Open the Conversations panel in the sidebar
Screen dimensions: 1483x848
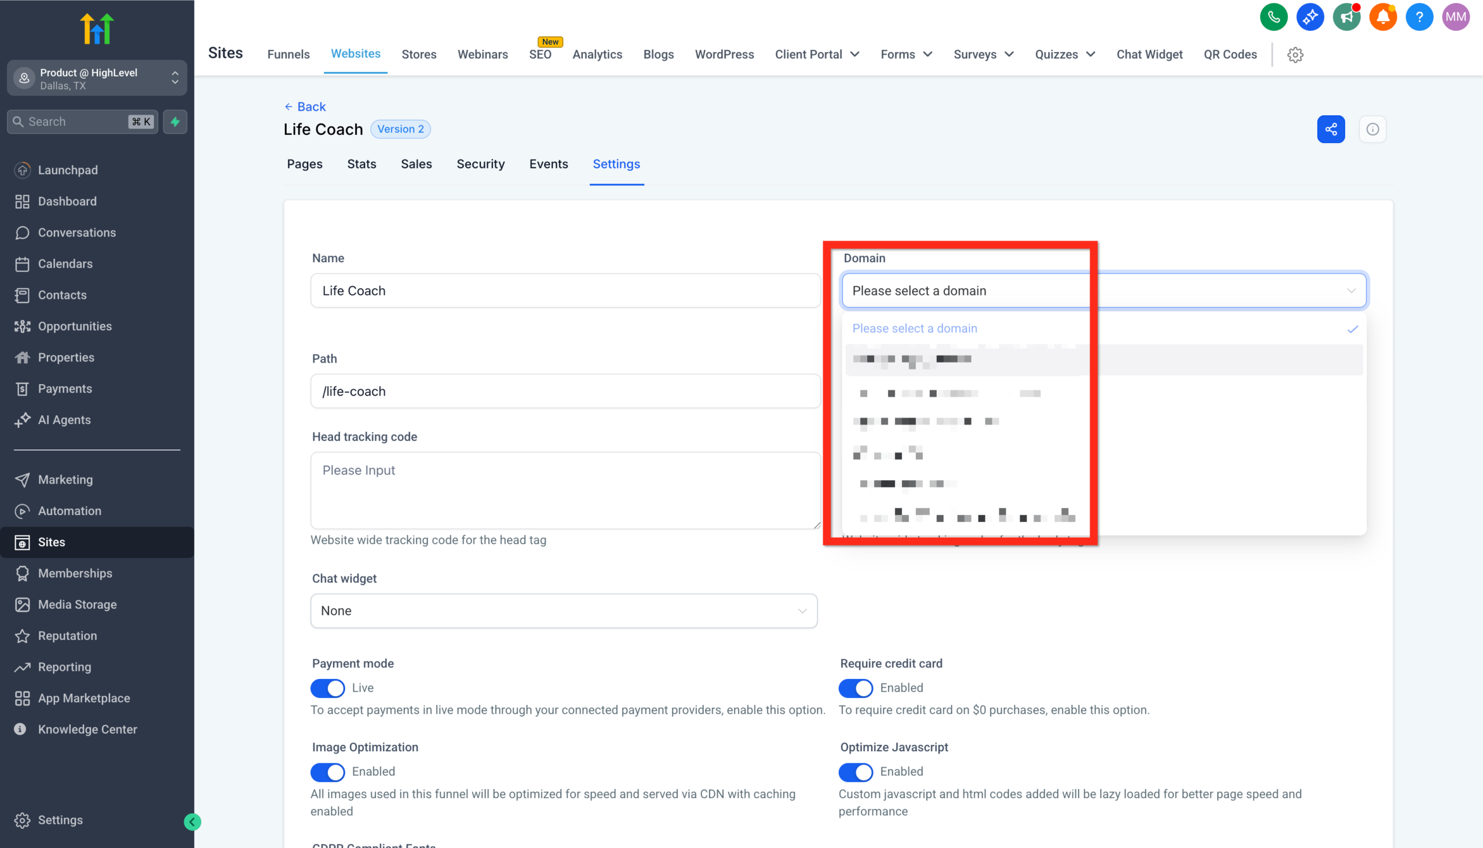77,232
